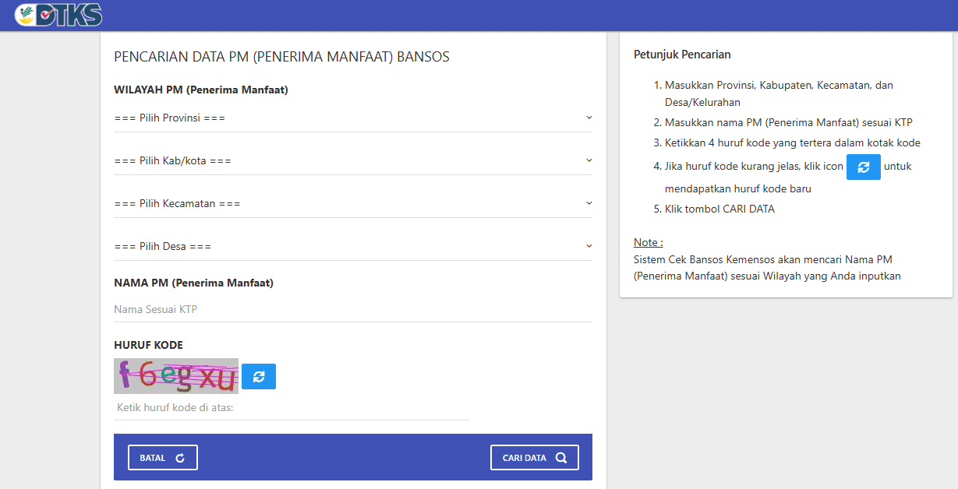The height and width of the screenshot is (489, 958).
Task: Select the Petunjuk Pencarian panel heading
Action: click(x=682, y=55)
